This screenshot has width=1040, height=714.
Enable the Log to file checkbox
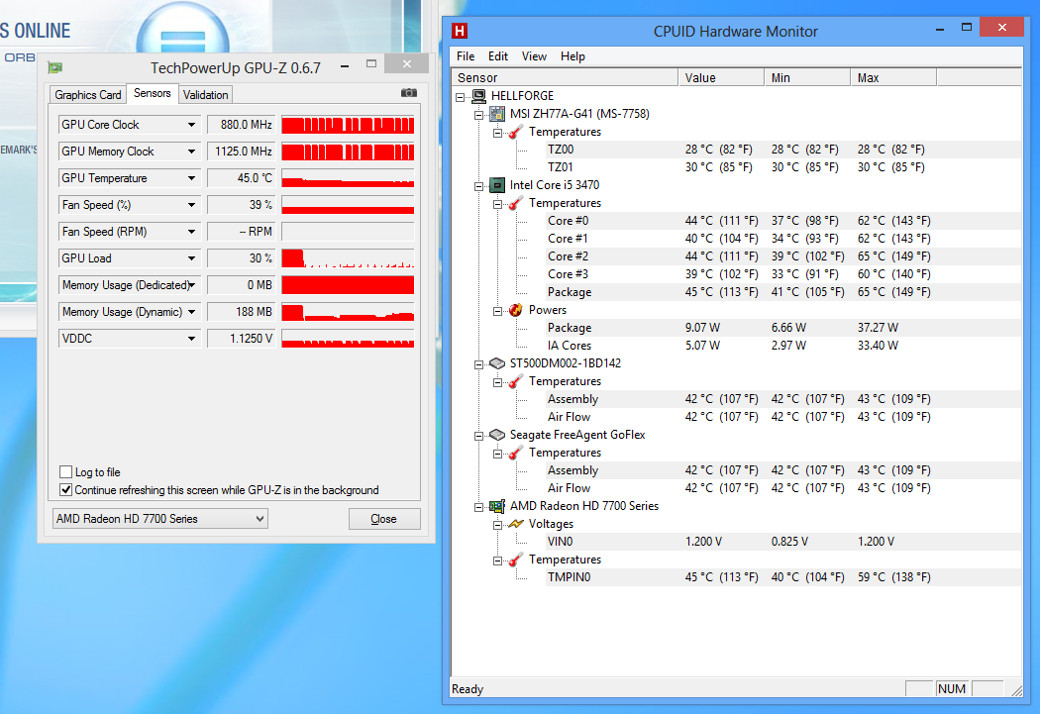click(x=65, y=472)
